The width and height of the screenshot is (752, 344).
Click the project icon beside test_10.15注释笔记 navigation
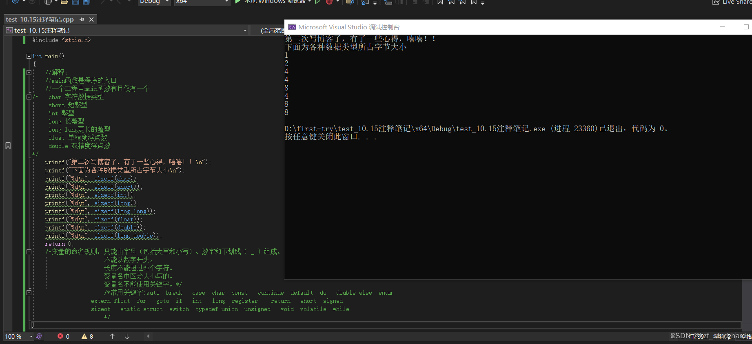9,30
